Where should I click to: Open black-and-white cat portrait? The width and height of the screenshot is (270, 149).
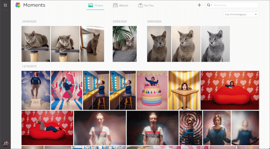(x=216, y=44)
